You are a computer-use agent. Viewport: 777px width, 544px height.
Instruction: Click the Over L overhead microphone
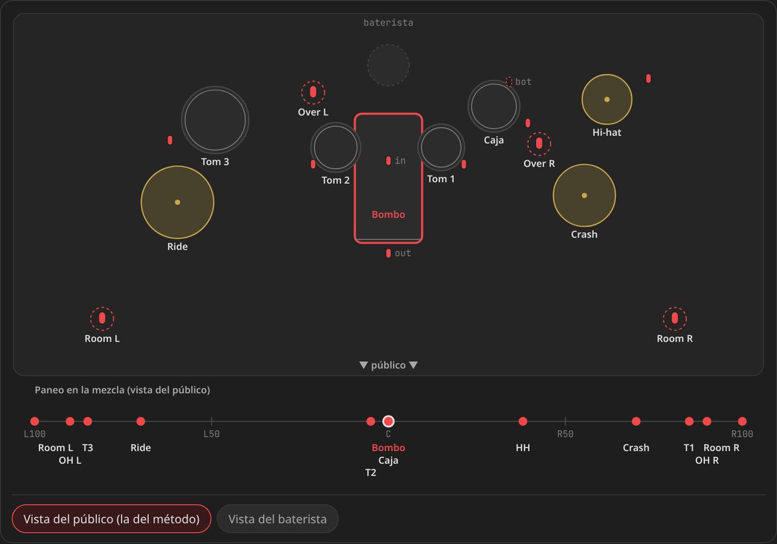coord(313,92)
